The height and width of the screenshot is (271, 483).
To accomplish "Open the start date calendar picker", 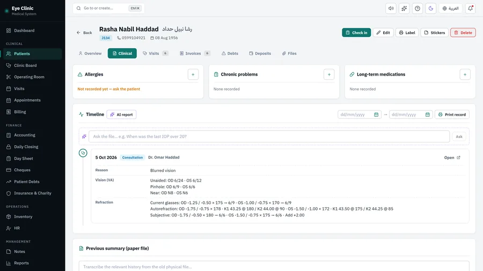I will point(376,115).
